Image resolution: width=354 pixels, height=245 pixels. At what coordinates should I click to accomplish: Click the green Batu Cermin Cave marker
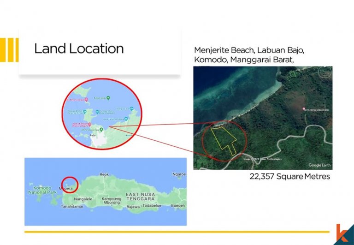pyautogui.click(x=100, y=130)
